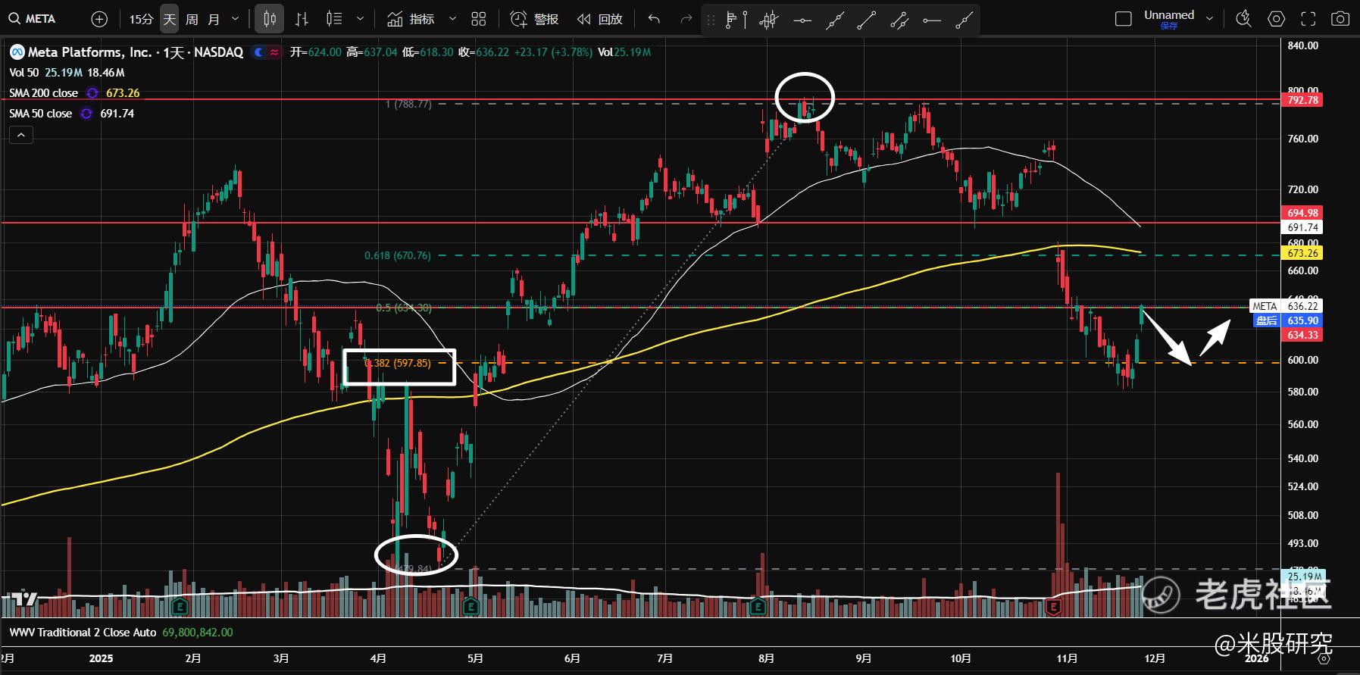Click the SMA 200 purple refresh icon
This screenshot has height=675, width=1360.
pyautogui.click(x=92, y=93)
